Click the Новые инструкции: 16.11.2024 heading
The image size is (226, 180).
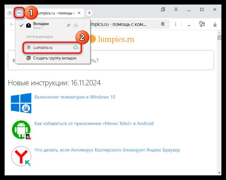pos(54,83)
